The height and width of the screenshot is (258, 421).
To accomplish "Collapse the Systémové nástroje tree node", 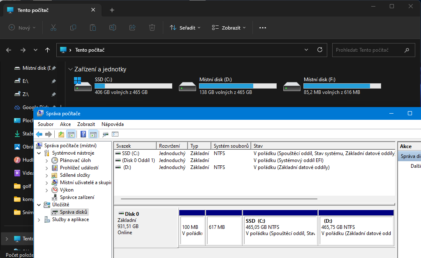I will point(39,153).
